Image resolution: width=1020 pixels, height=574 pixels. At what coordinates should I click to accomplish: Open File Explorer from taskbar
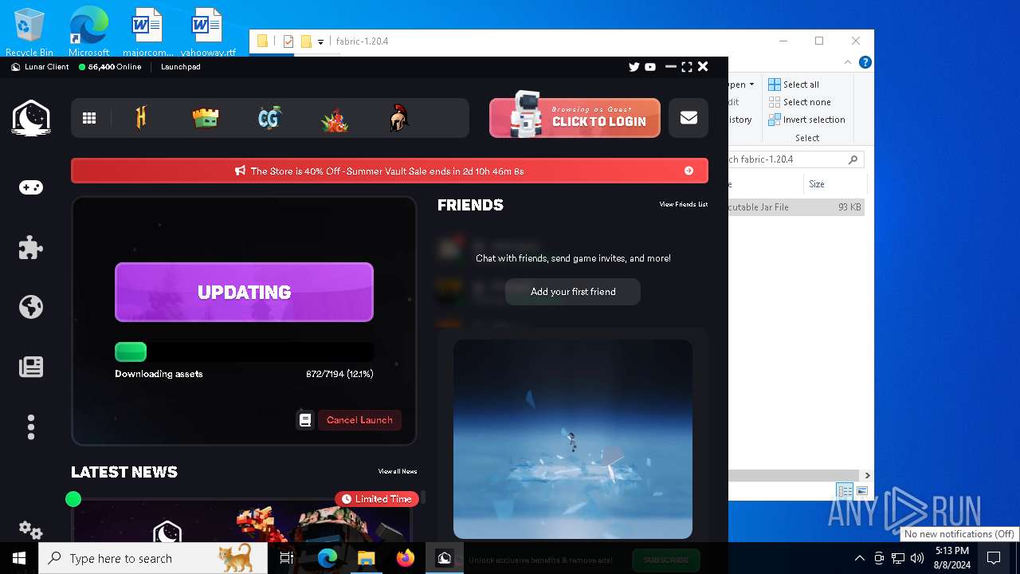pos(367,558)
